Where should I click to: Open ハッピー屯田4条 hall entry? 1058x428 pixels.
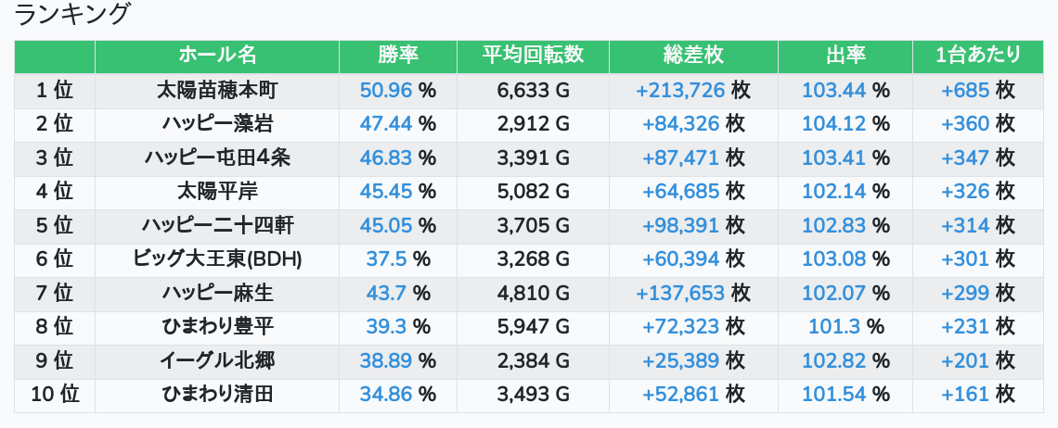point(217,157)
